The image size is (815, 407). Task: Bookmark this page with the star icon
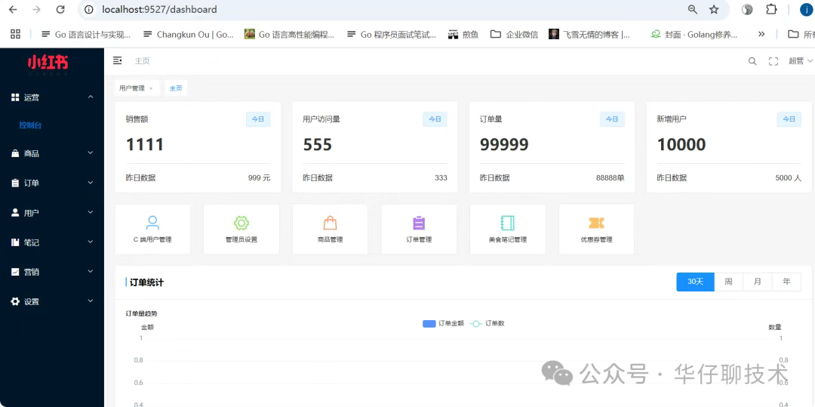(x=714, y=9)
